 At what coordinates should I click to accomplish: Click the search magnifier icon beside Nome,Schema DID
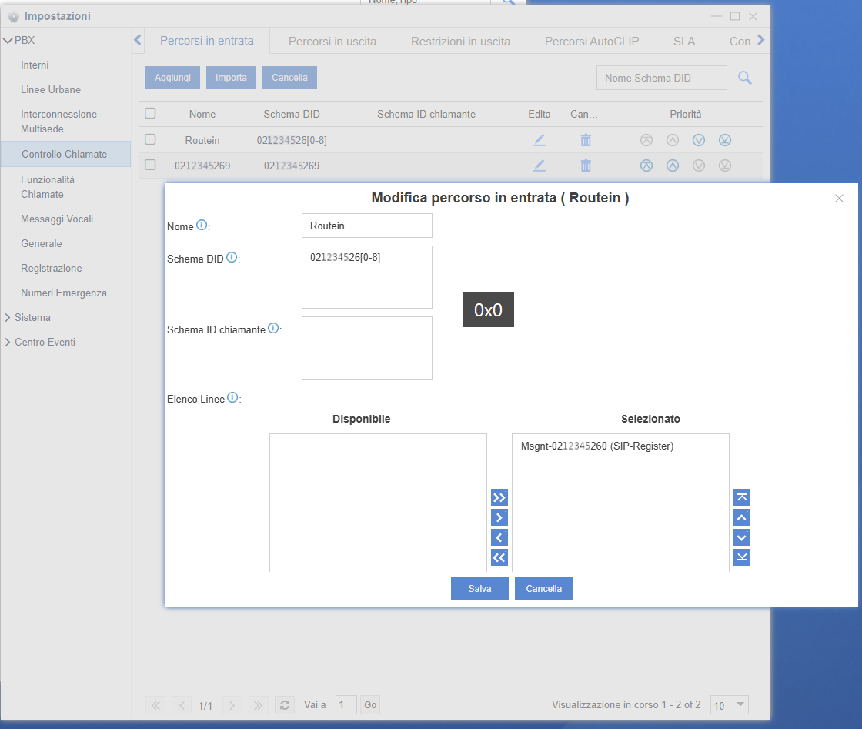[x=744, y=78]
